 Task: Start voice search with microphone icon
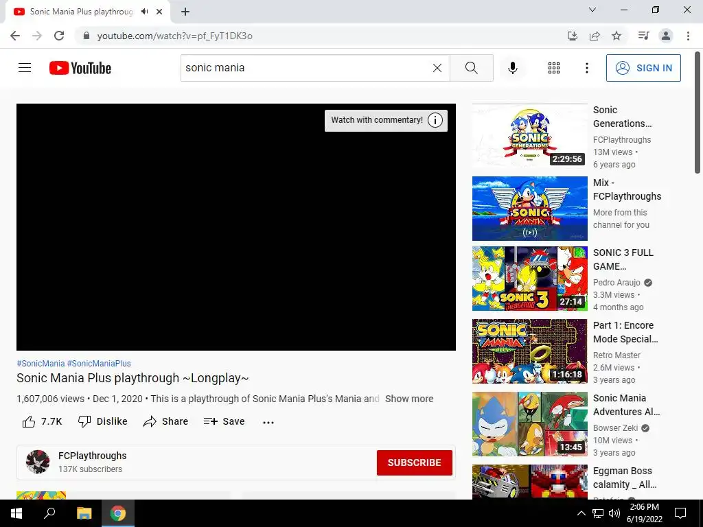[512, 68]
